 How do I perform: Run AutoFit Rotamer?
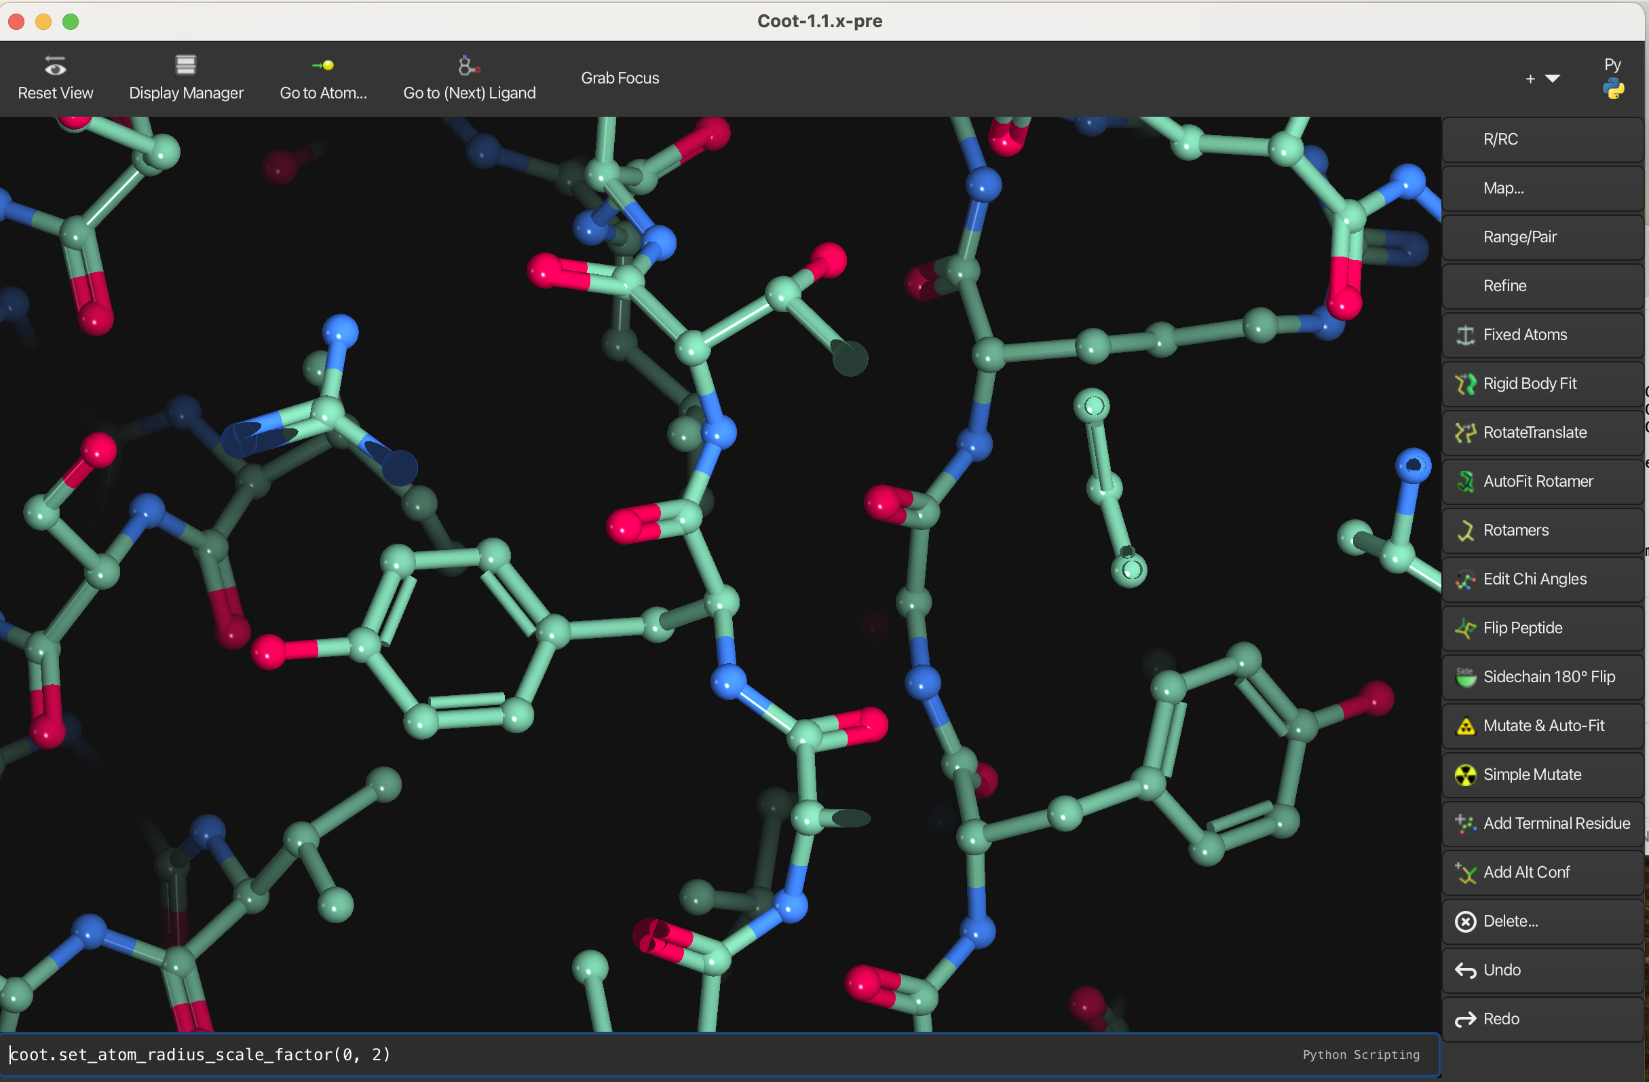1542,481
